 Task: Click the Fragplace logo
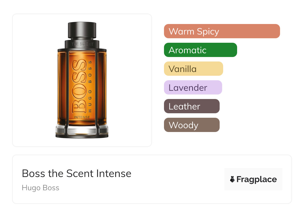coord(253,179)
